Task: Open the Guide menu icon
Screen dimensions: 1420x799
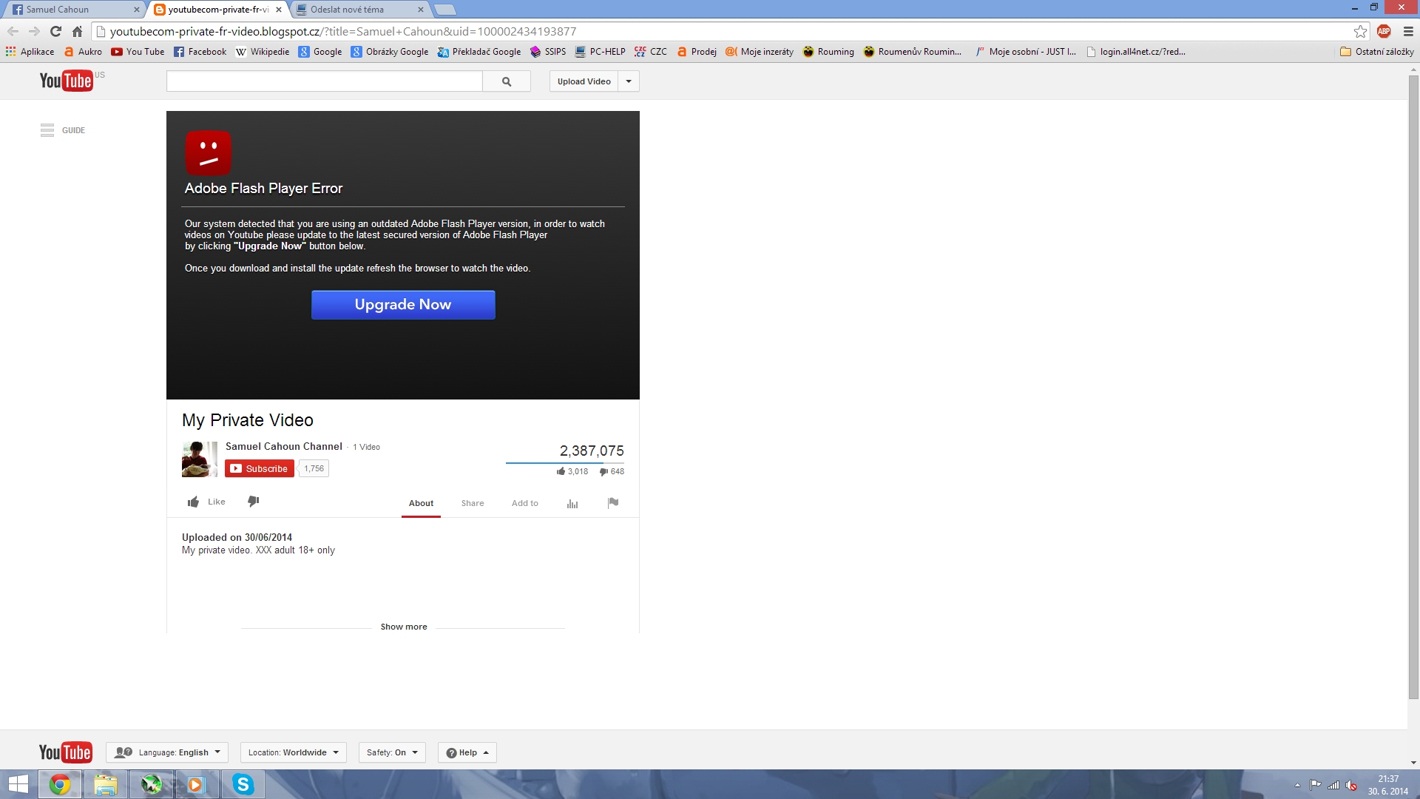Action: (47, 130)
